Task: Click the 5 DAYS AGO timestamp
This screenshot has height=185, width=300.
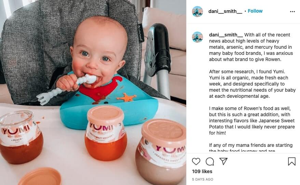Action: tap(203, 179)
